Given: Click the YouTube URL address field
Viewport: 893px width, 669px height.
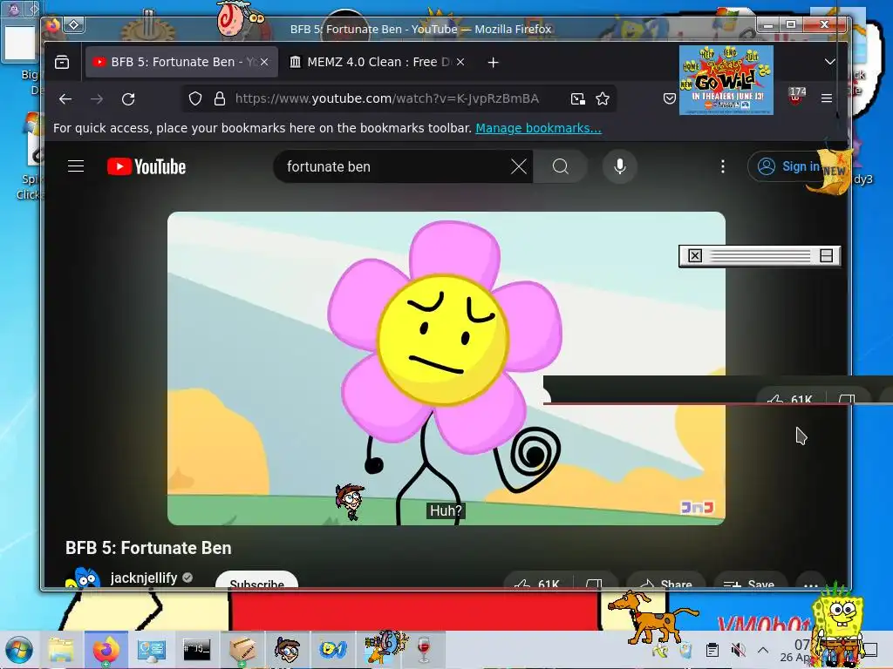Looking at the screenshot, I should tap(387, 99).
